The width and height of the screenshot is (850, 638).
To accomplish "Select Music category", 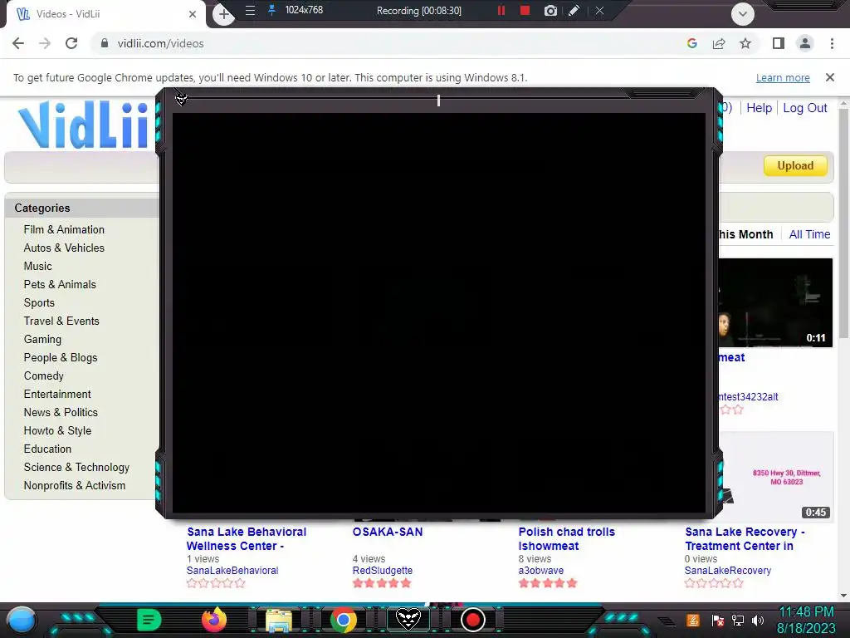I will [38, 267].
